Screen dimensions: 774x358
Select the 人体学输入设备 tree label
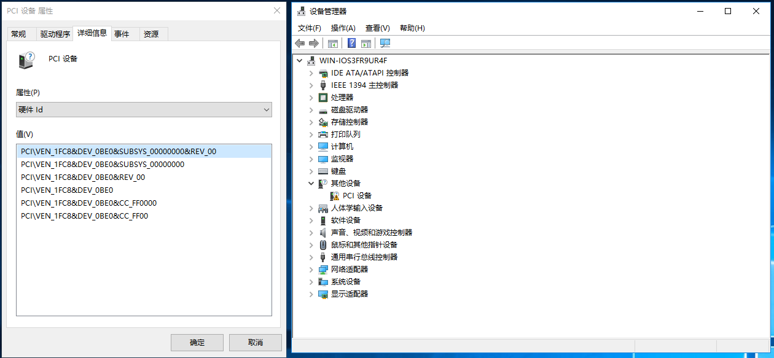point(357,208)
